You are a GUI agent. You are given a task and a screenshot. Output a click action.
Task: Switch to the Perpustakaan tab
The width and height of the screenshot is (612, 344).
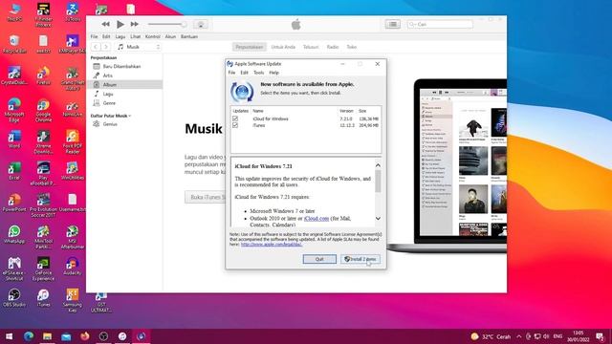click(250, 47)
